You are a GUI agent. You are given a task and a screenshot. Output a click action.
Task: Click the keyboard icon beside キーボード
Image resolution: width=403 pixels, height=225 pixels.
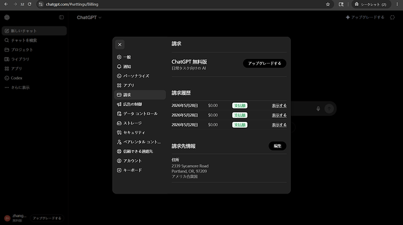(119, 170)
